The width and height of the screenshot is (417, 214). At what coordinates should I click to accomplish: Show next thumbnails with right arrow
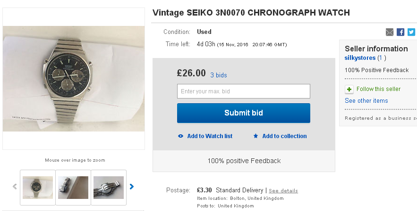(132, 187)
